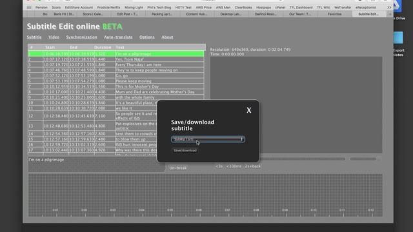Image resolution: width=413 pixels, height=232 pixels.
Task: Open the Mixing Light bookmark
Action: pyautogui.click(x=134, y=7)
